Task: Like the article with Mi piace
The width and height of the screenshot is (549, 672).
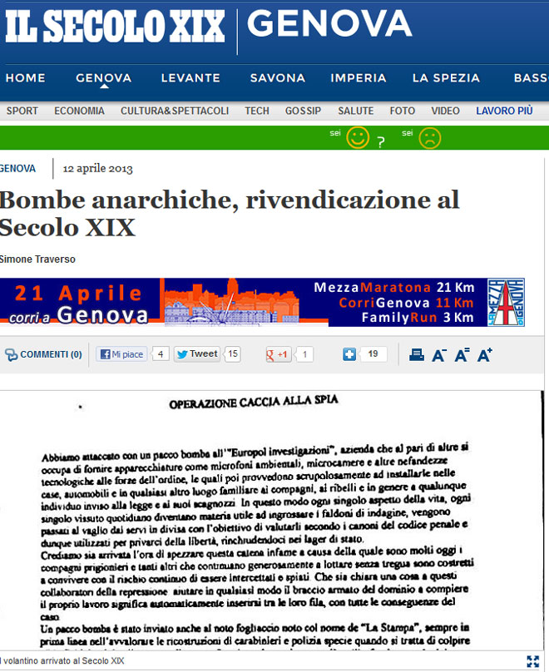Action: click(x=121, y=354)
